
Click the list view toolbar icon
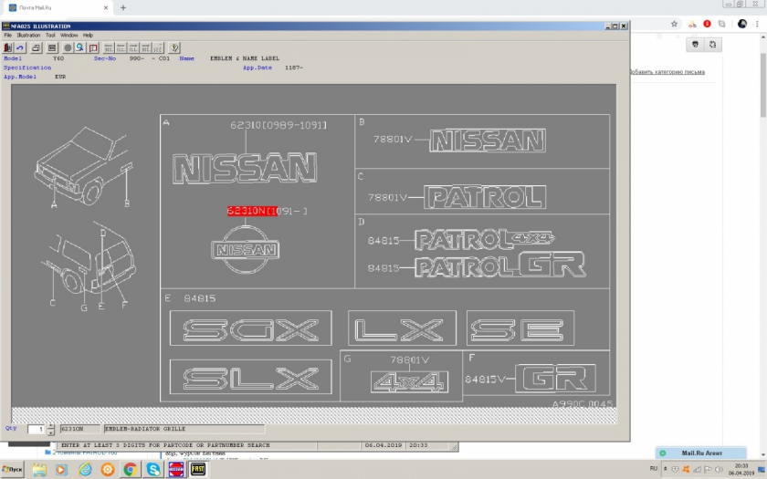point(52,47)
